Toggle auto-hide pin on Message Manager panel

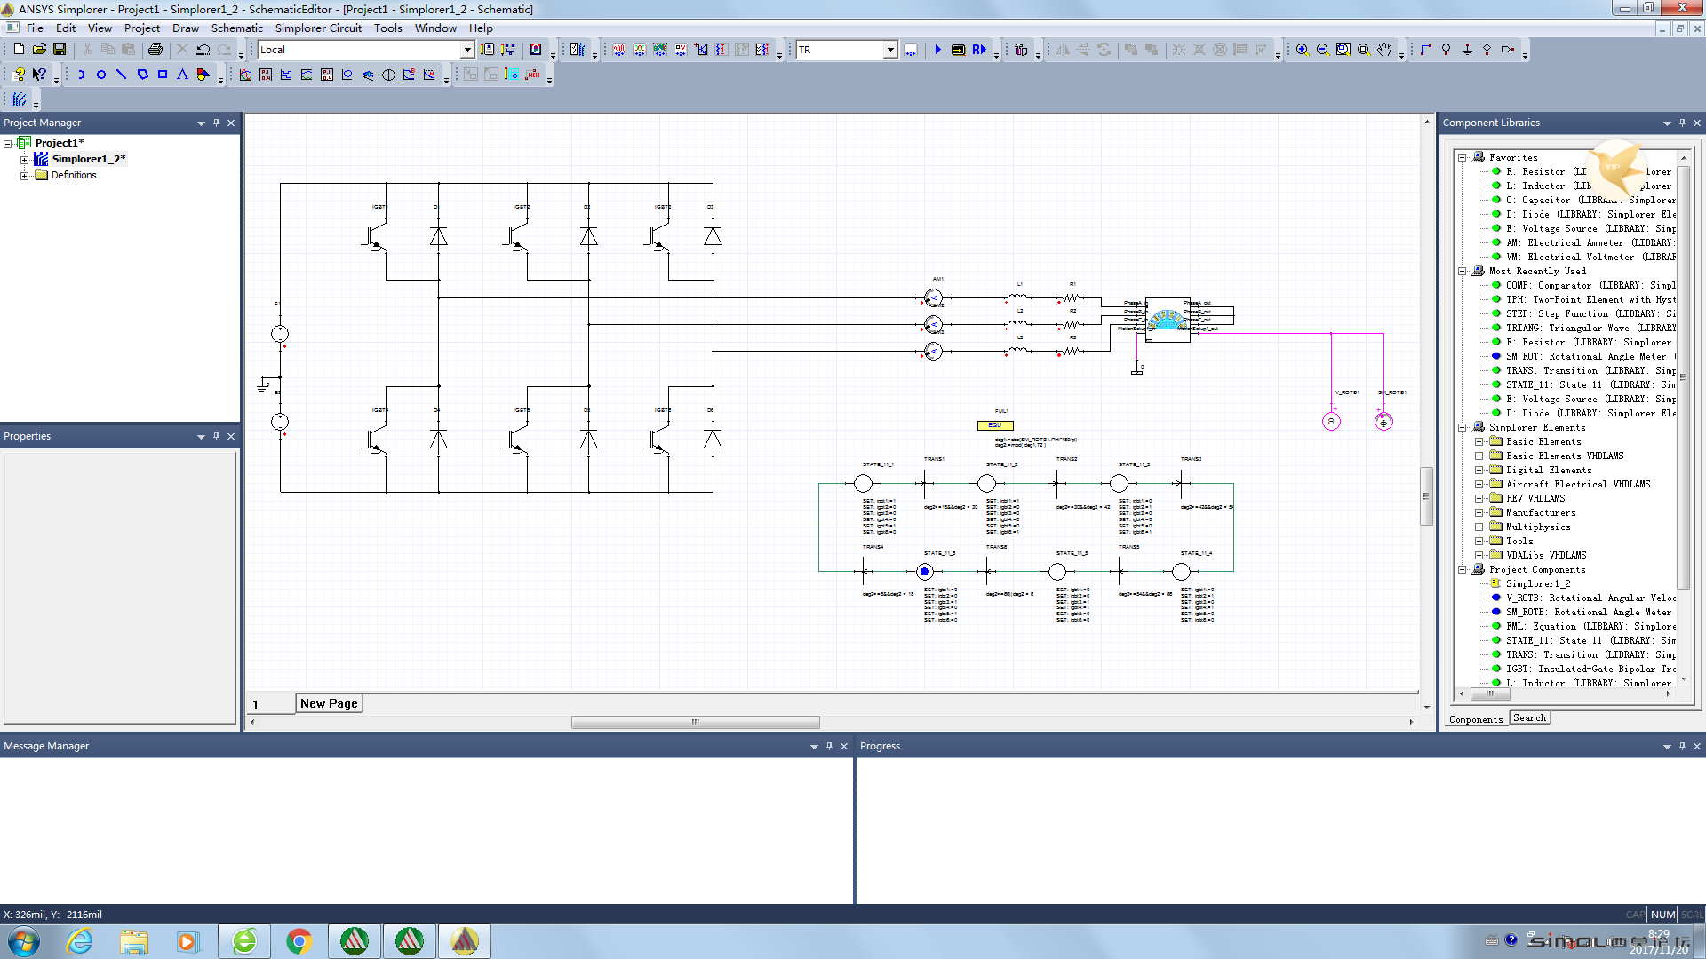click(829, 746)
